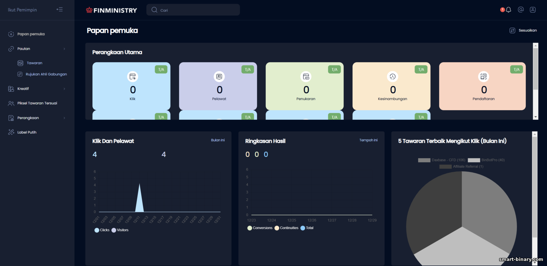Open the Piksel Tawaran Tersuai icon

click(11, 103)
